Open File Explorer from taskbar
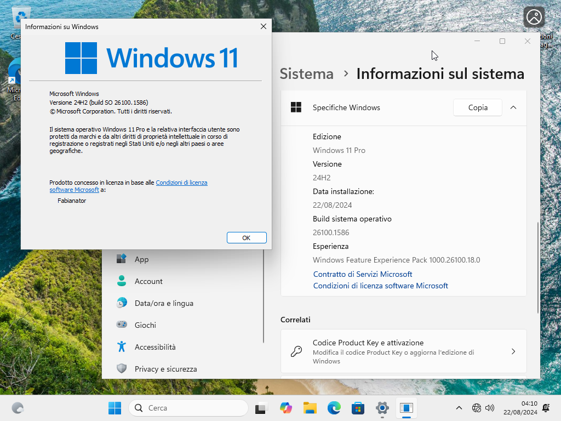The height and width of the screenshot is (421, 561). coord(310,408)
